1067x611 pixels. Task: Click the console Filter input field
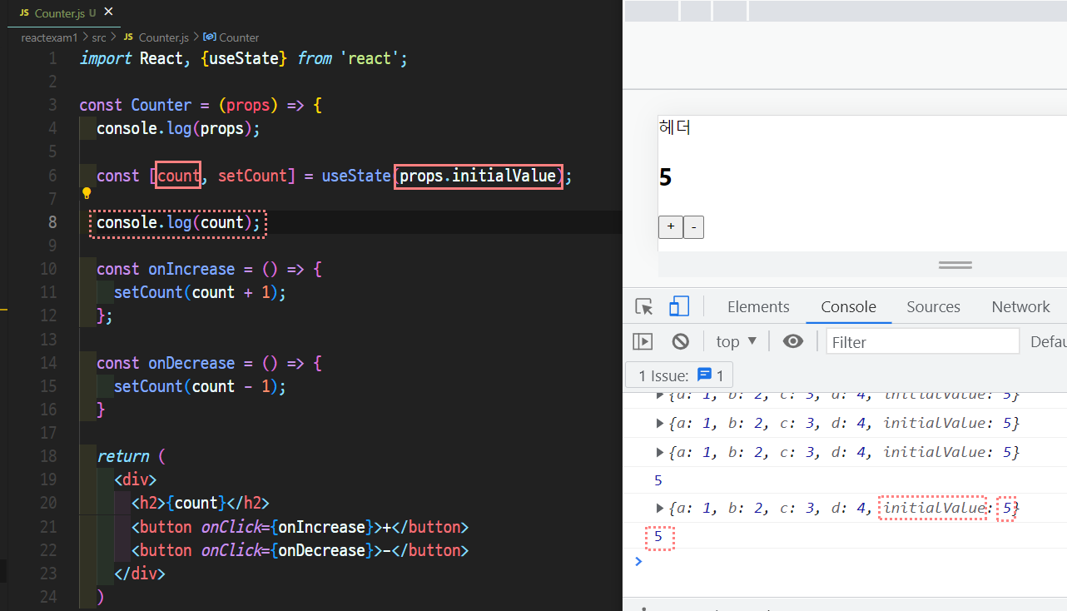(x=922, y=341)
